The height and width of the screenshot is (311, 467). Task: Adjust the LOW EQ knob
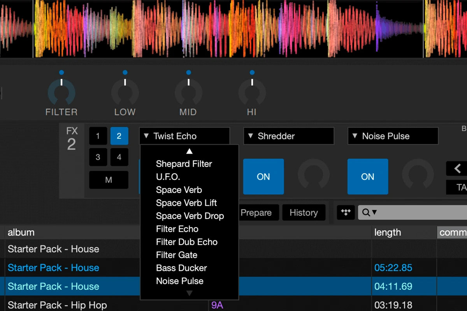click(125, 92)
